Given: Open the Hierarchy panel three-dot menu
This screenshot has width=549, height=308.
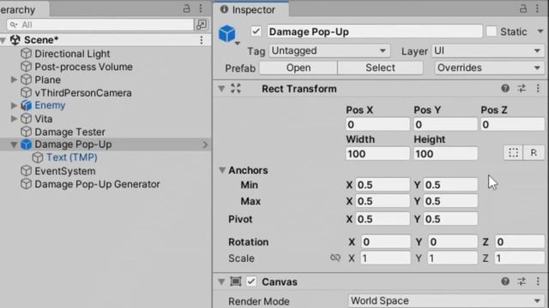Looking at the screenshot, I should (x=201, y=9).
